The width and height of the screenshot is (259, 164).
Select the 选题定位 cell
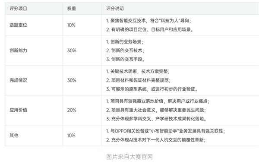pos(18,25)
